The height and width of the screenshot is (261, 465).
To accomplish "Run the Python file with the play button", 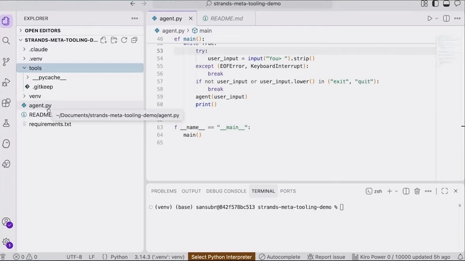I will [430, 18].
